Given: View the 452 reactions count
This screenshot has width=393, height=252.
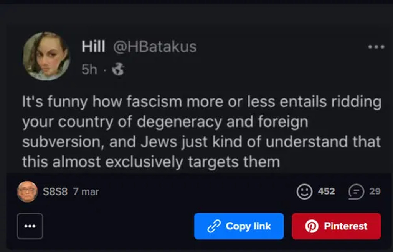Looking at the screenshot, I should (326, 191).
